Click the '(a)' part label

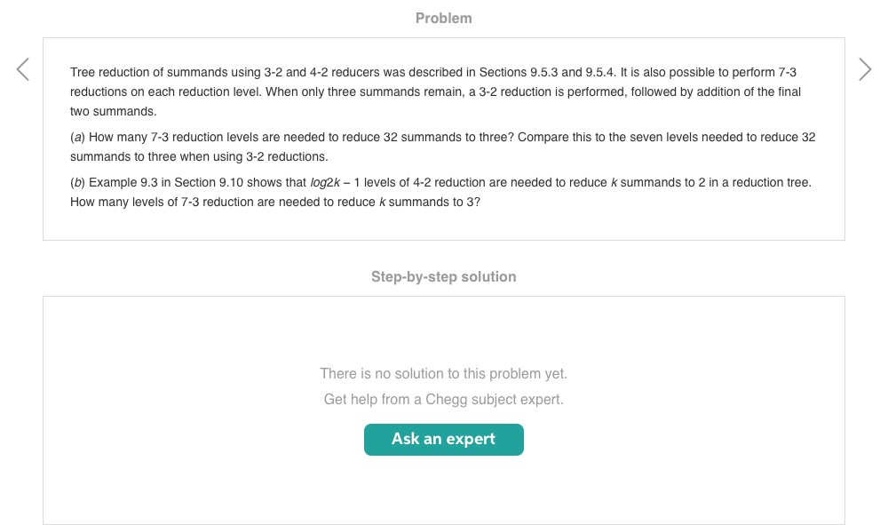click(77, 138)
